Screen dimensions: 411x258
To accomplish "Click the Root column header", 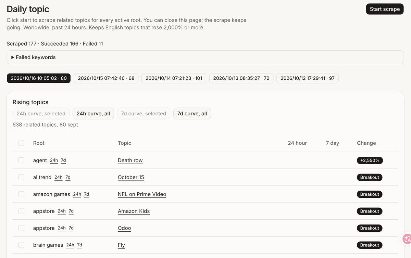I will (39, 143).
